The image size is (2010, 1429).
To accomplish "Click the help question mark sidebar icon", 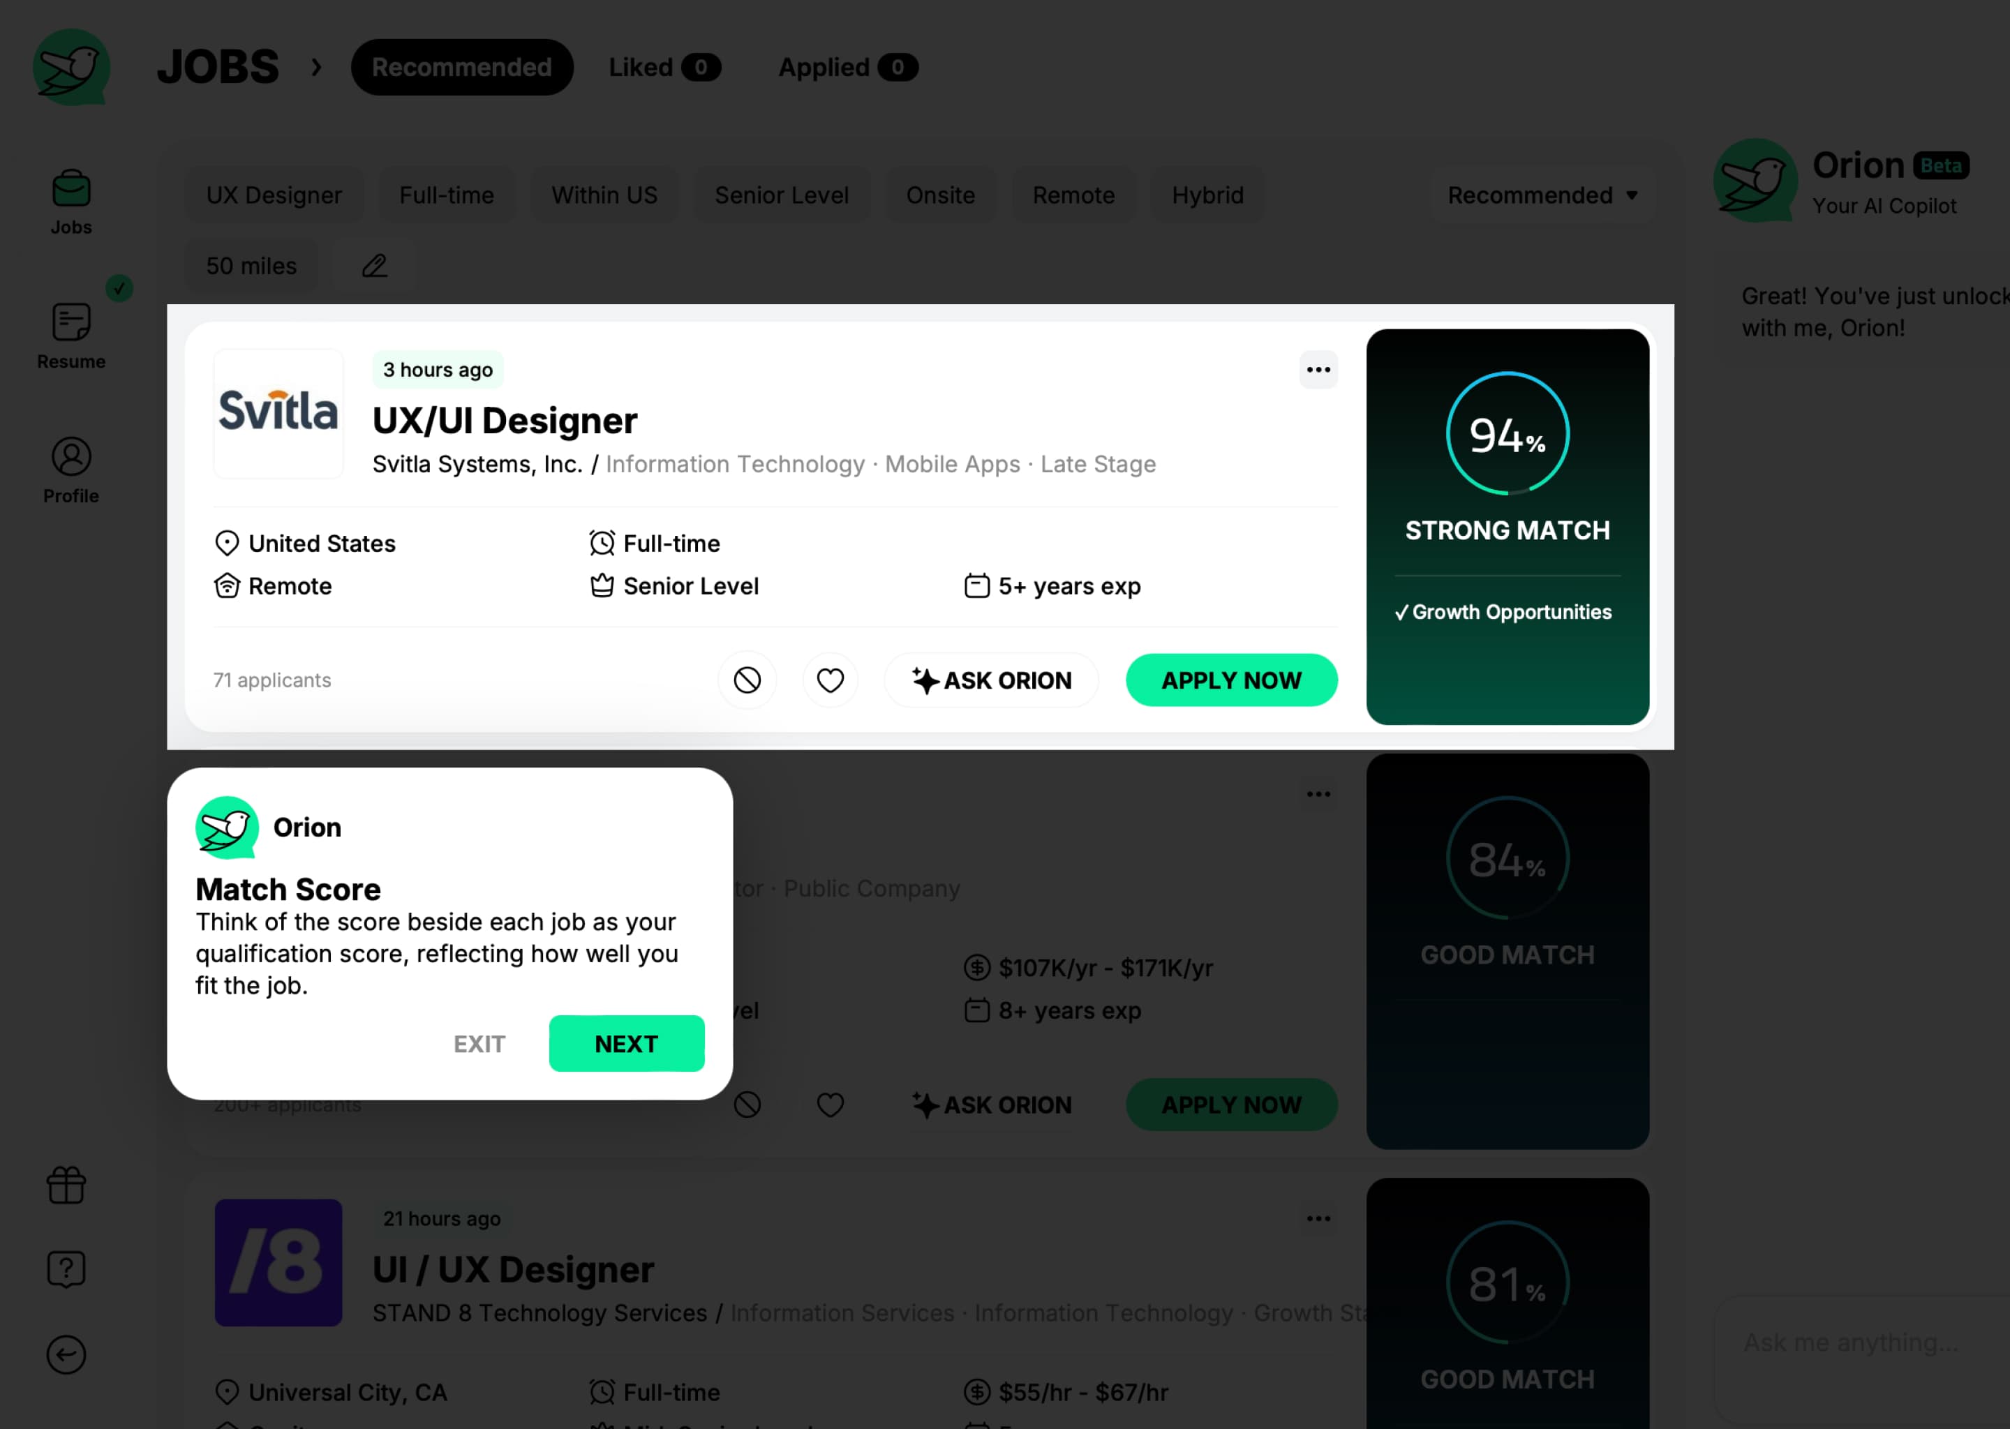I will click(x=66, y=1268).
